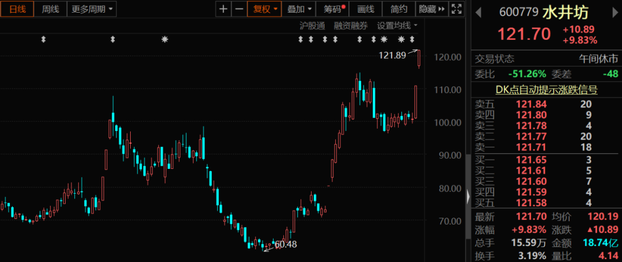Open the 叠加 overlay dropdown
Image resolution: width=622 pixels, height=262 pixels.
300,9
